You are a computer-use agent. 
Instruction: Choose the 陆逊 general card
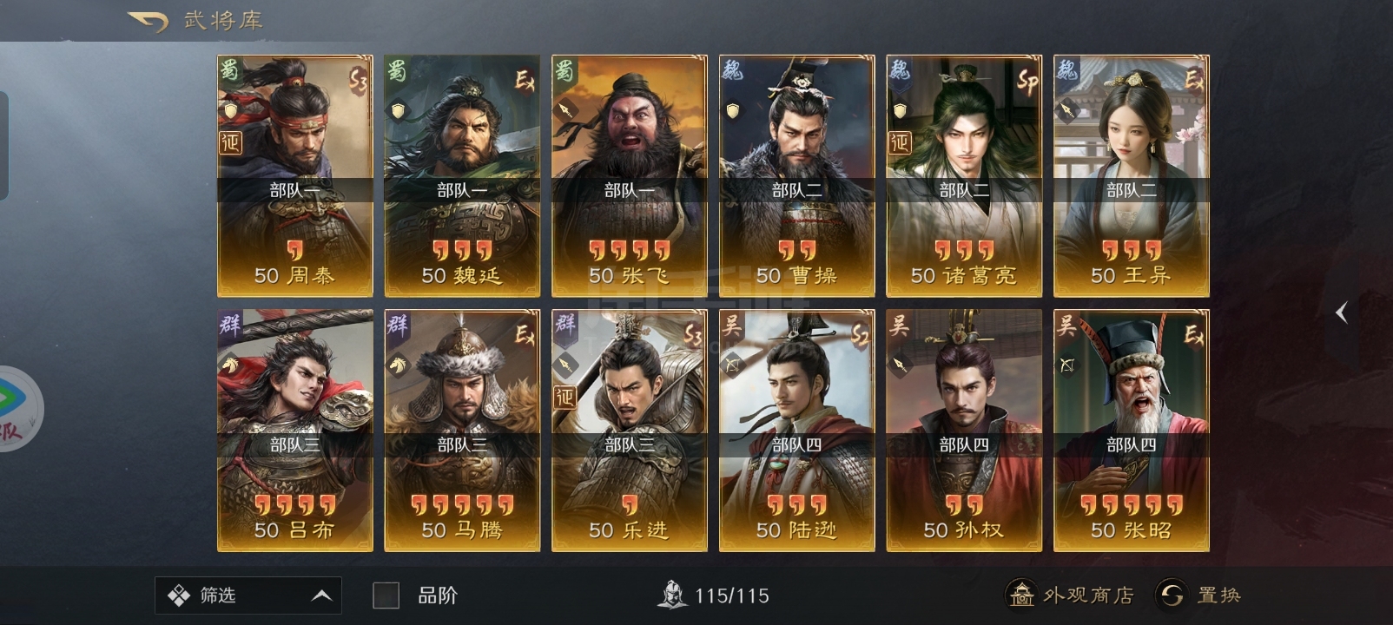click(797, 431)
